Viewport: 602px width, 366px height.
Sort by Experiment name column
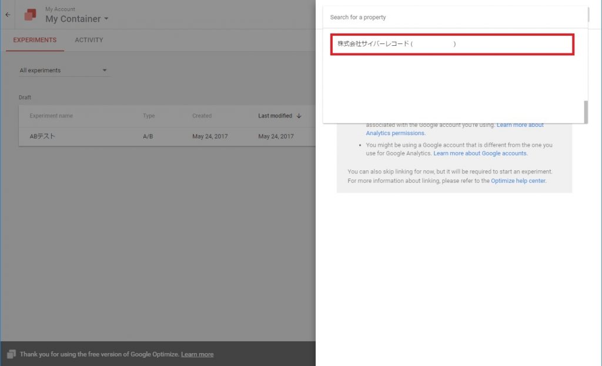coord(51,116)
